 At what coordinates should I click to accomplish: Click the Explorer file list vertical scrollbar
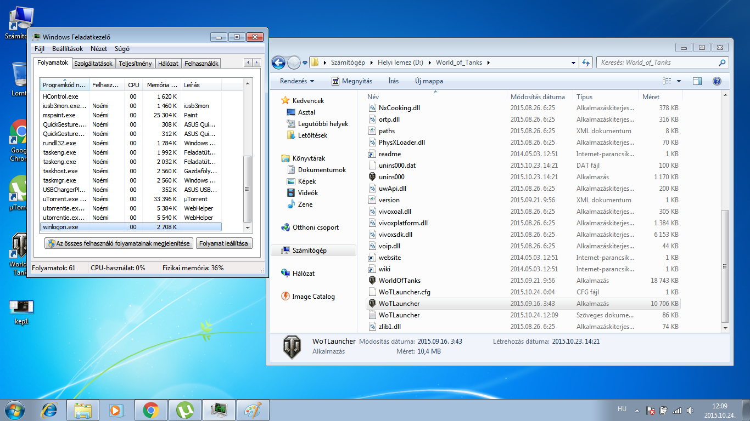(725, 266)
